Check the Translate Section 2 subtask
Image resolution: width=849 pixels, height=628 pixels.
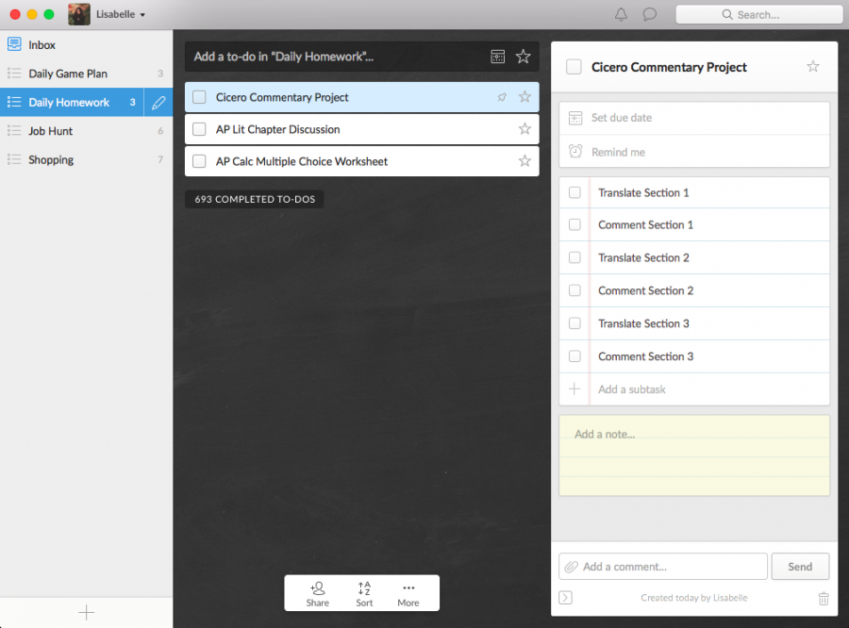[x=574, y=257]
